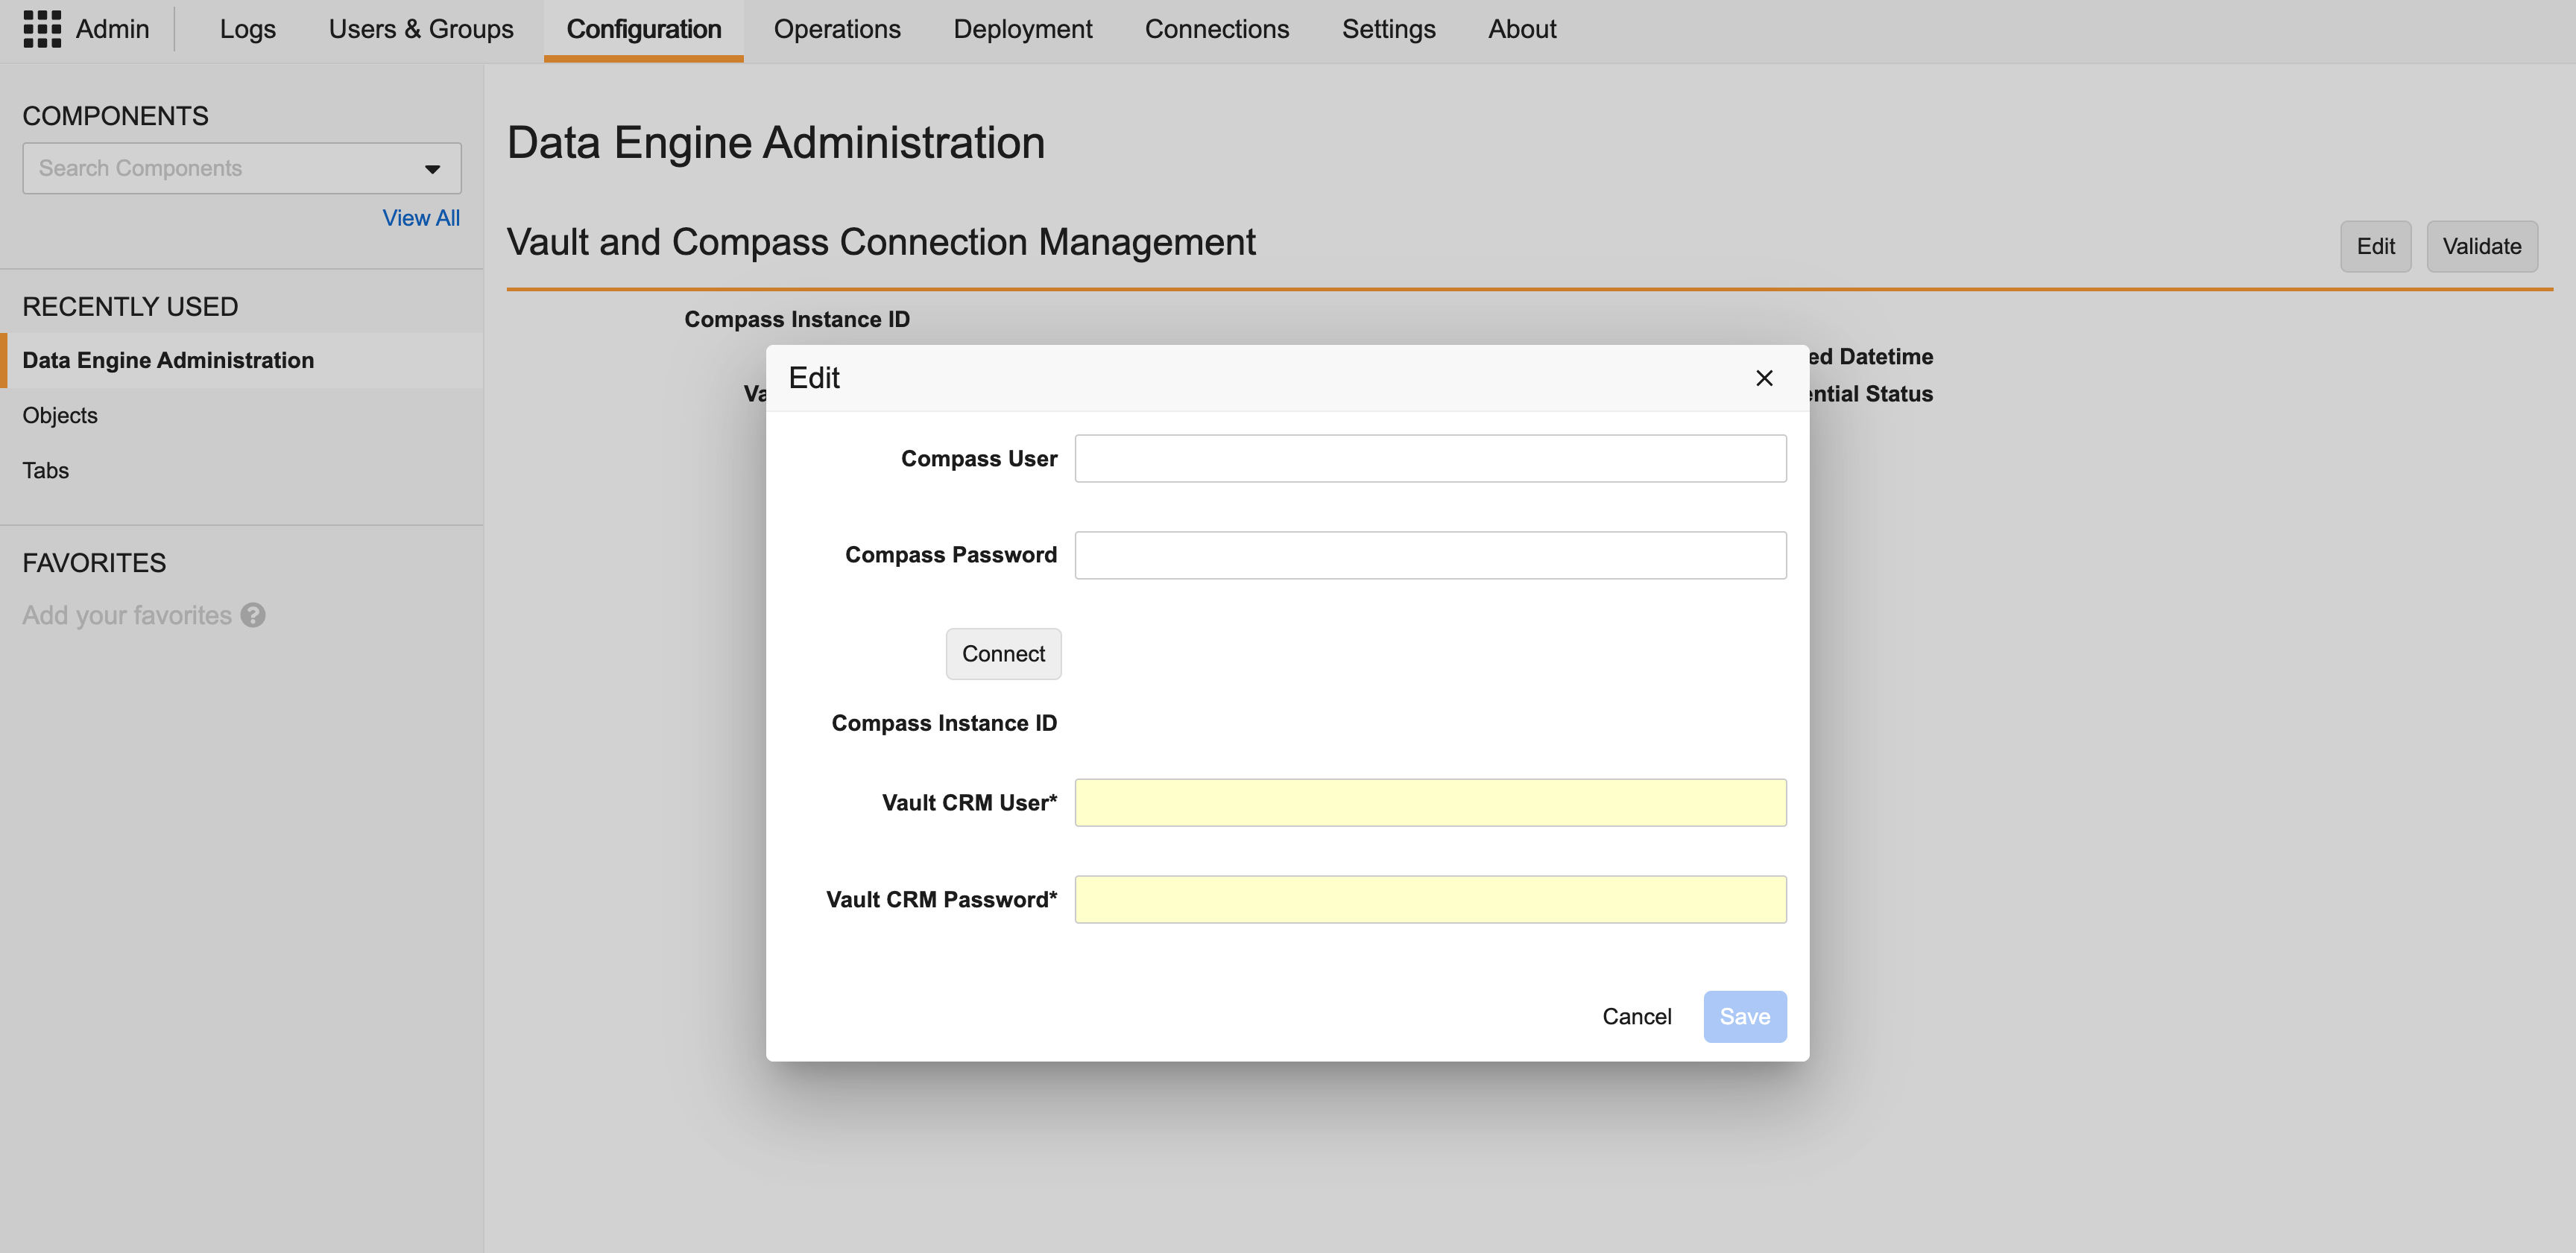Screen dimensions: 2576x1253
Task: Open the Deployment tab
Action: pos(1022,29)
